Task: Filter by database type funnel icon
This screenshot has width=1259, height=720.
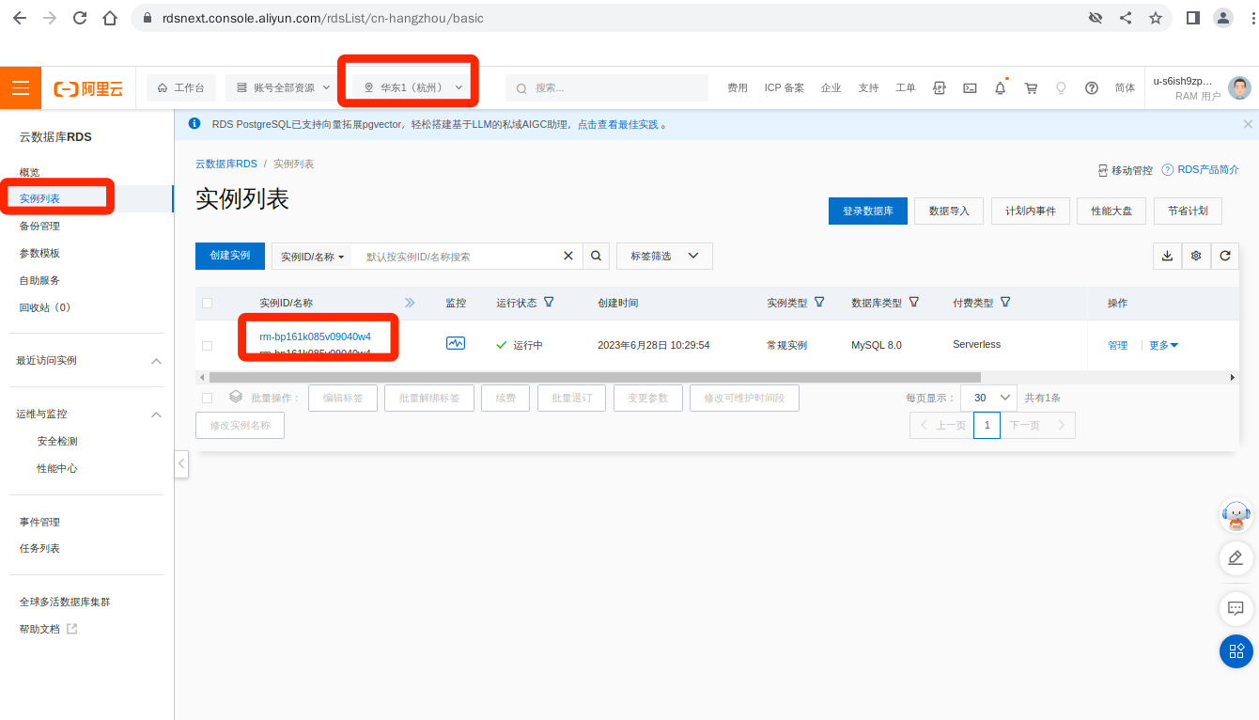Action: pos(913,303)
